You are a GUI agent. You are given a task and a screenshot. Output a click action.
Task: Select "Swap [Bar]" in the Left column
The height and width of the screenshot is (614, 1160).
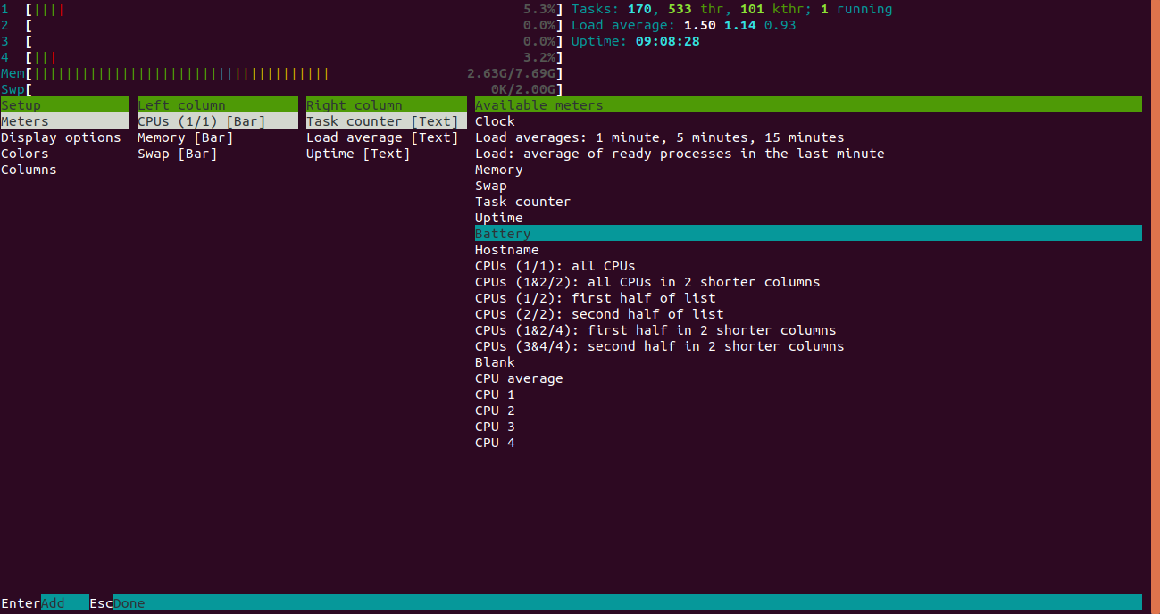coord(177,153)
